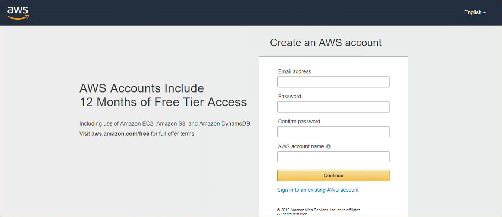Click the Confirm password label text
The image size is (502, 217).
[299, 121]
